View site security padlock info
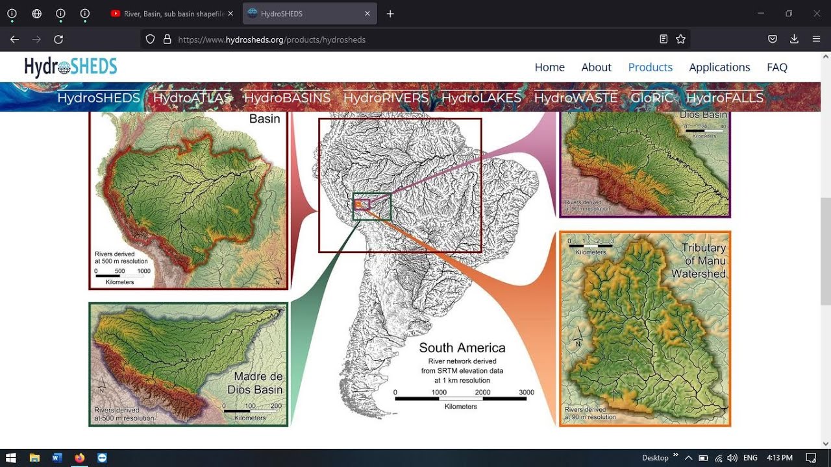This screenshot has width=831, height=467. click(167, 40)
